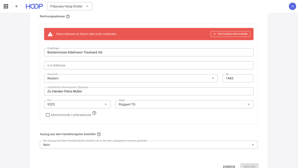Screen dimensions: 298x168
Task: Enable the Abweichende Lieferadresse checkbox
Action: [x=48, y=115]
